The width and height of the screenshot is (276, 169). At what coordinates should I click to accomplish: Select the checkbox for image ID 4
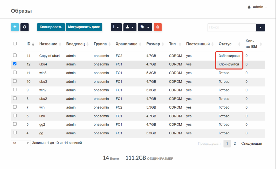pos(15,133)
